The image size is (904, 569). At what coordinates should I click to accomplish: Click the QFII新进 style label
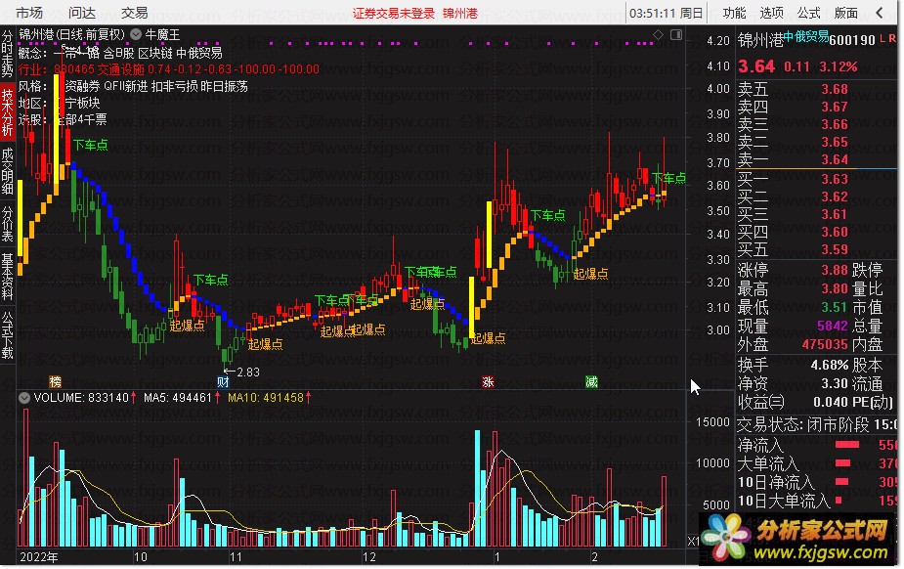(125, 86)
